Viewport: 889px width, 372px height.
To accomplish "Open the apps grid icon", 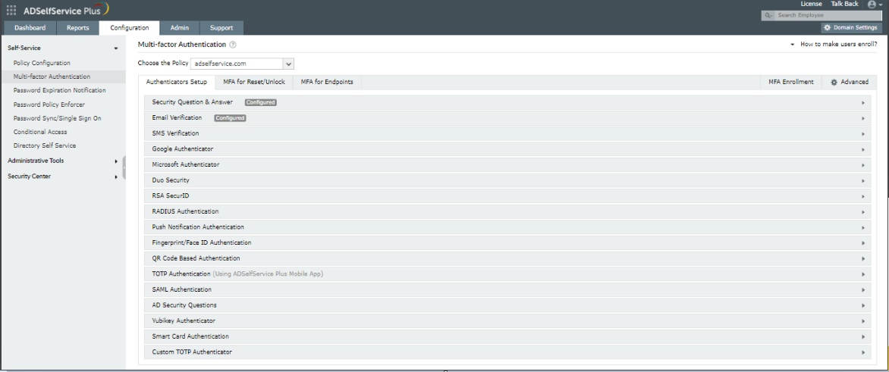I will click(x=11, y=10).
